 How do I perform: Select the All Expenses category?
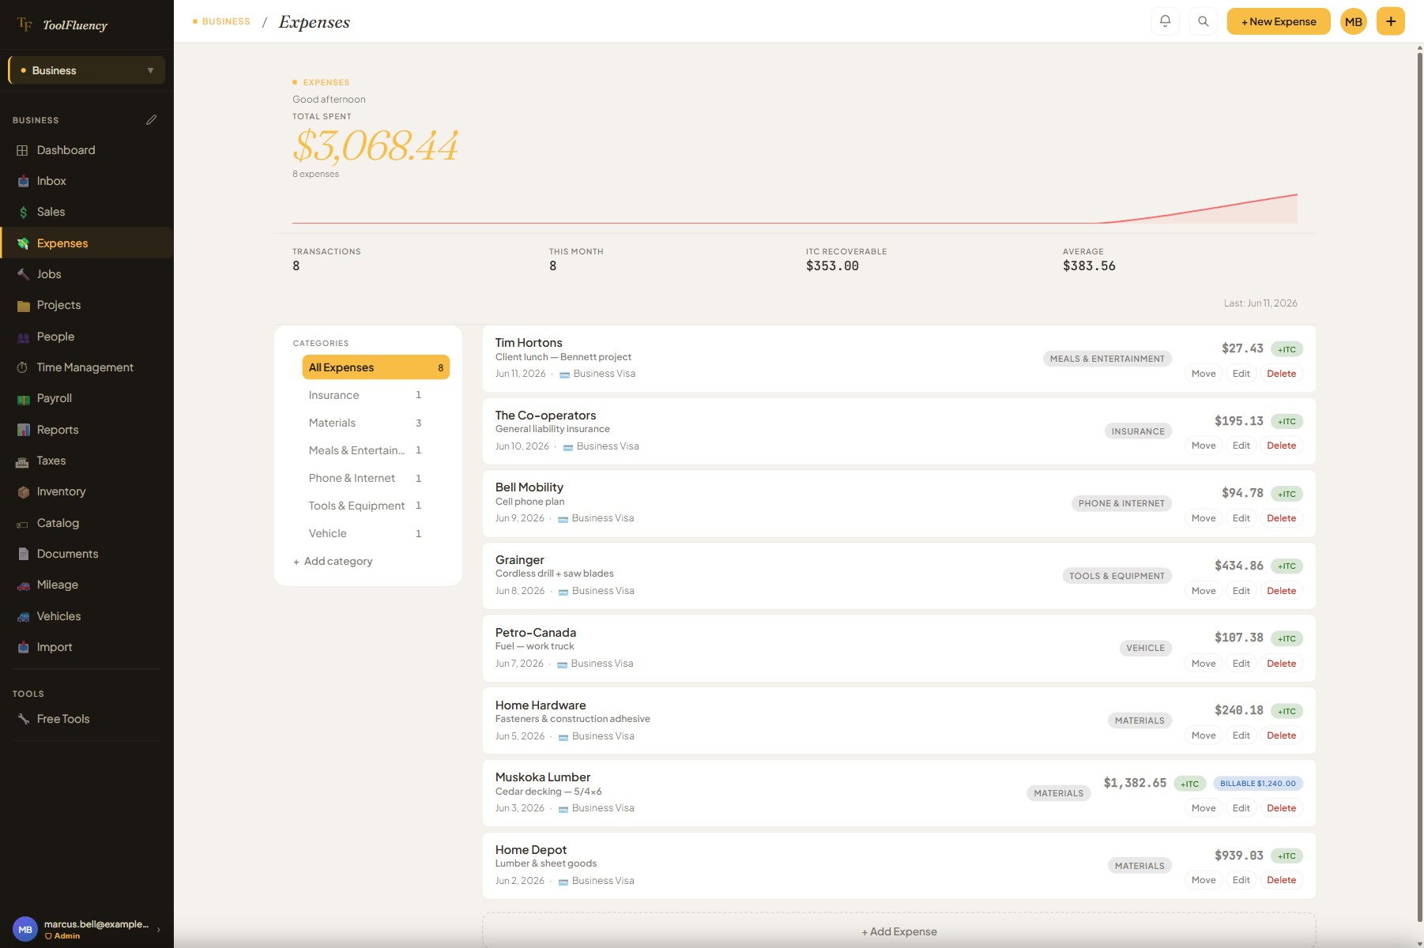click(376, 367)
